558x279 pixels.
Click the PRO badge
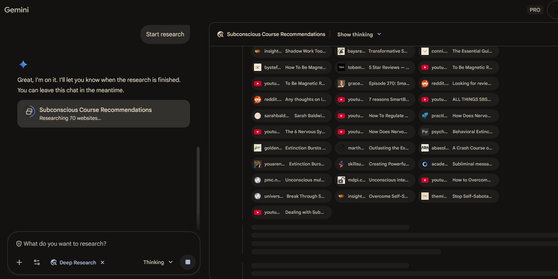[x=535, y=10]
